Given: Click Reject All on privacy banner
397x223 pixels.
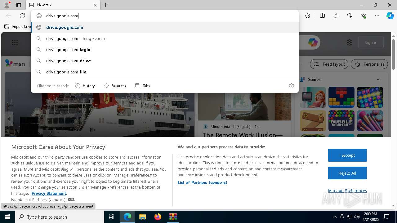Looking at the screenshot, I should pyautogui.click(x=347, y=173).
